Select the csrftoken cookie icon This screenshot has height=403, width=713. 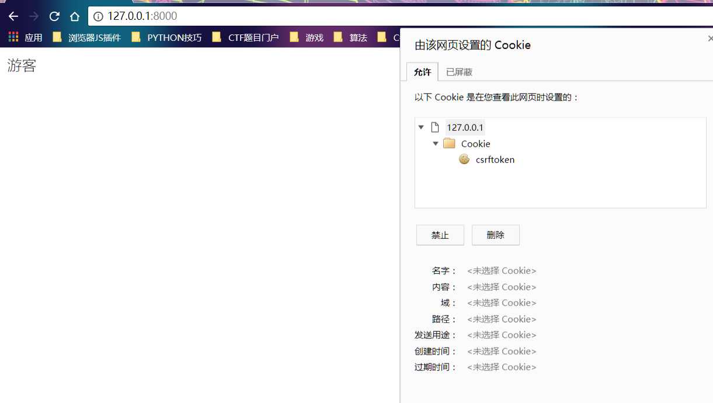pos(464,159)
